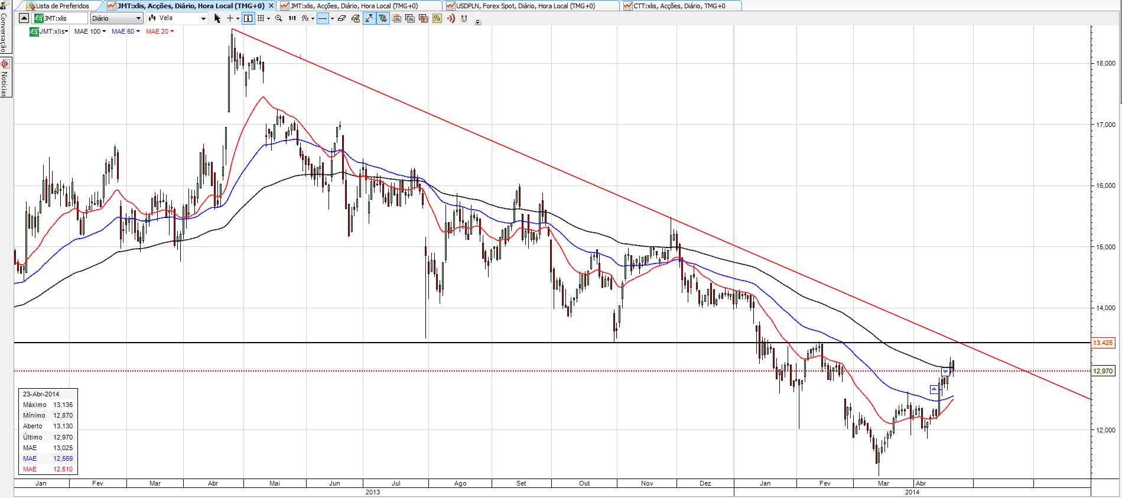
Task: Click the duplicate chart windows icon
Action: [410, 18]
